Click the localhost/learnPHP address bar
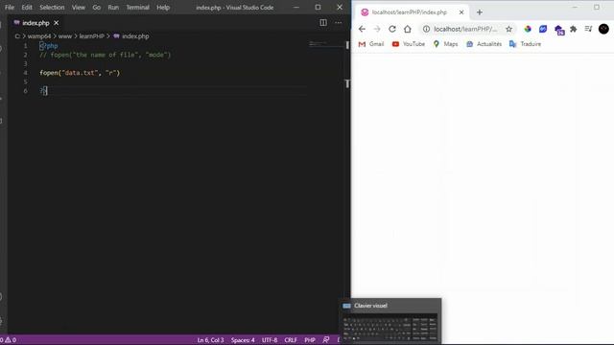 (465, 29)
